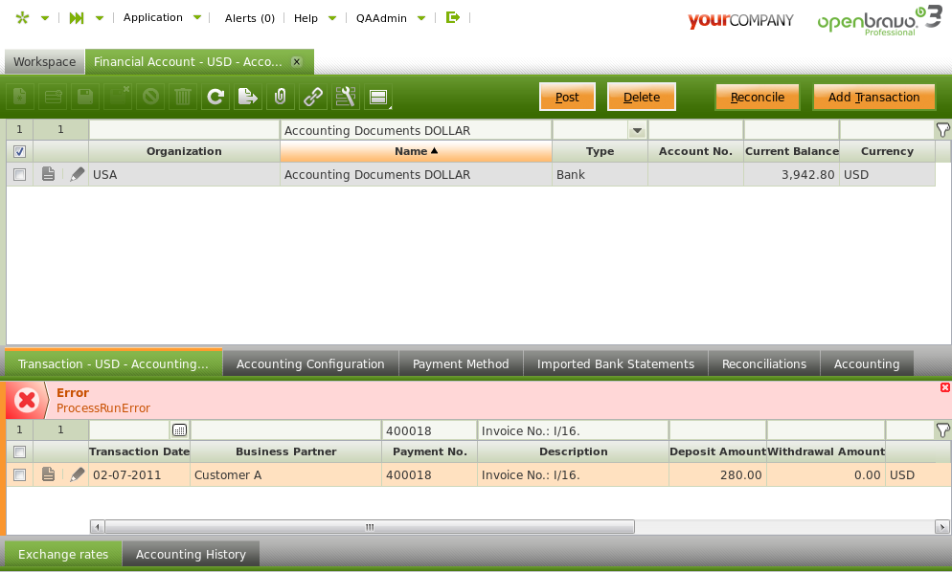Click the Delete button

[x=641, y=97]
